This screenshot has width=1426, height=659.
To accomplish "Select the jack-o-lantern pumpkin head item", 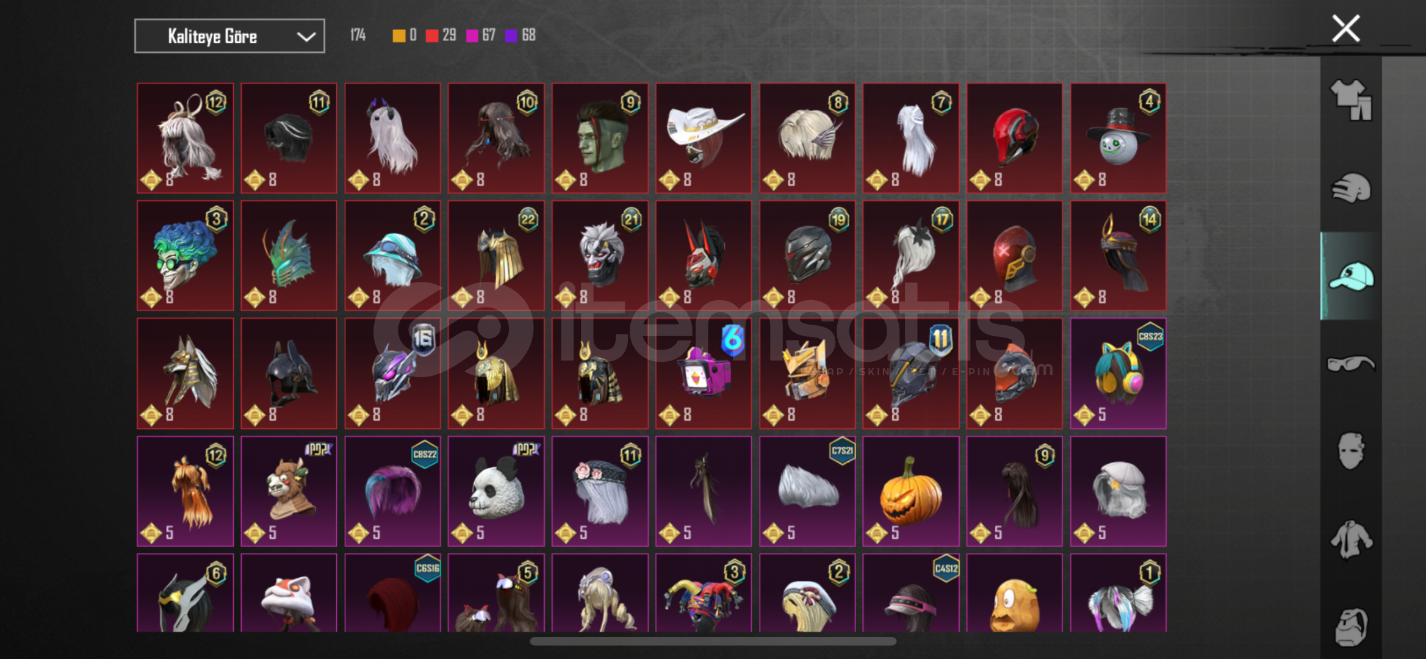I will pyautogui.click(x=910, y=491).
